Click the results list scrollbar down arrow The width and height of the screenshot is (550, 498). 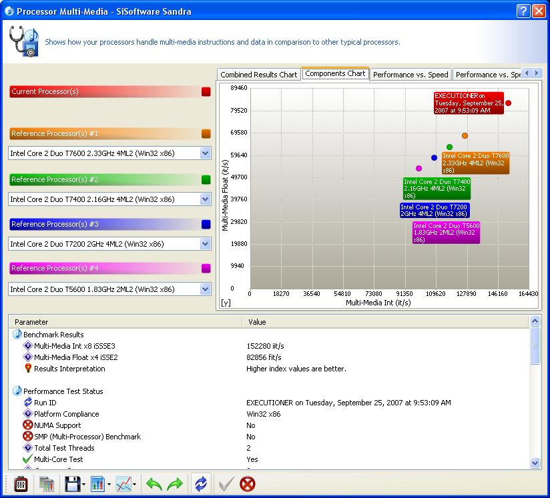tap(535, 463)
